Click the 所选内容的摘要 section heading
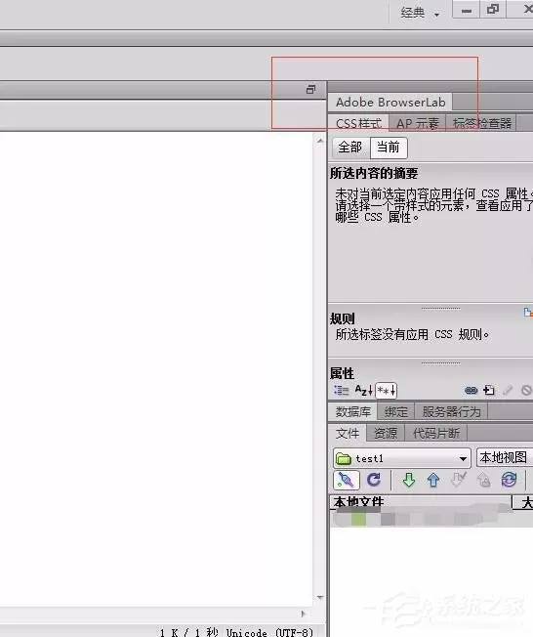The image size is (533, 637). tap(374, 174)
